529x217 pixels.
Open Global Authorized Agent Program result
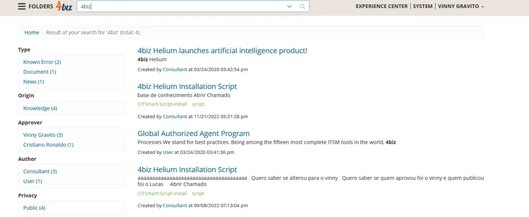pyautogui.click(x=193, y=133)
